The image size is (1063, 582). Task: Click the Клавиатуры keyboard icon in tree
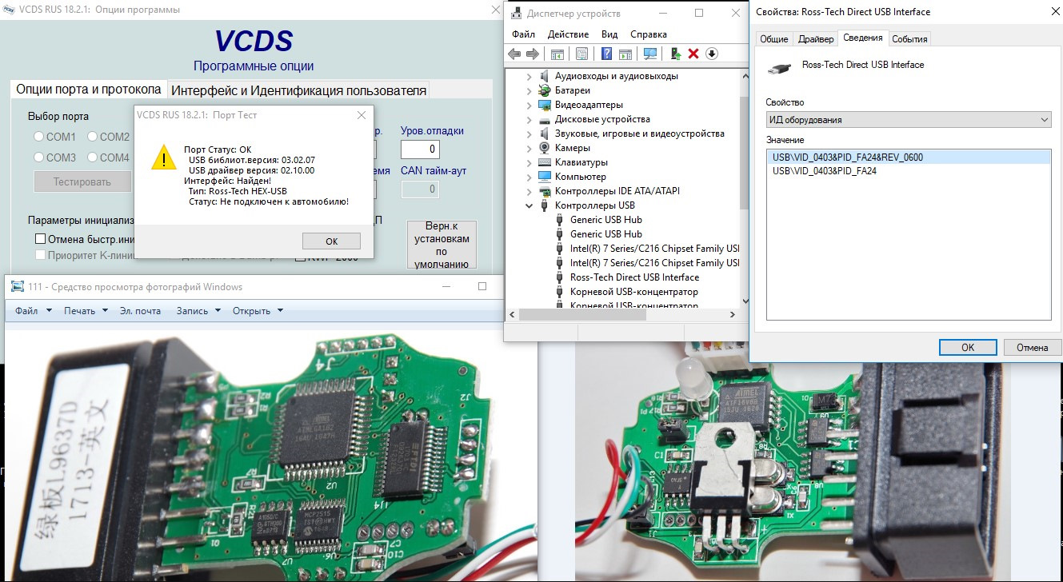pos(545,162)
